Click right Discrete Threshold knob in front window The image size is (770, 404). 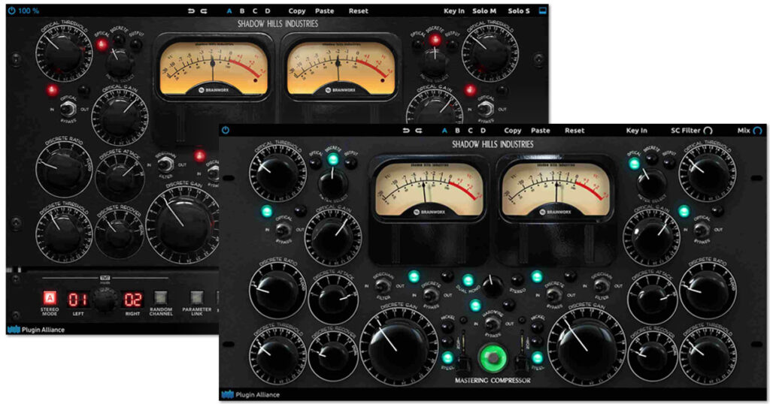708,357
